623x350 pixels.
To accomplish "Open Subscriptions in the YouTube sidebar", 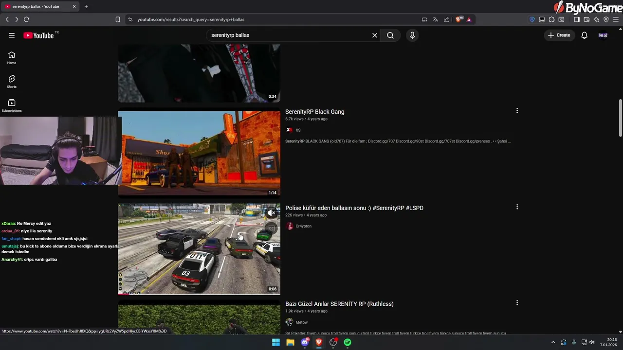I will coord(12,105).
